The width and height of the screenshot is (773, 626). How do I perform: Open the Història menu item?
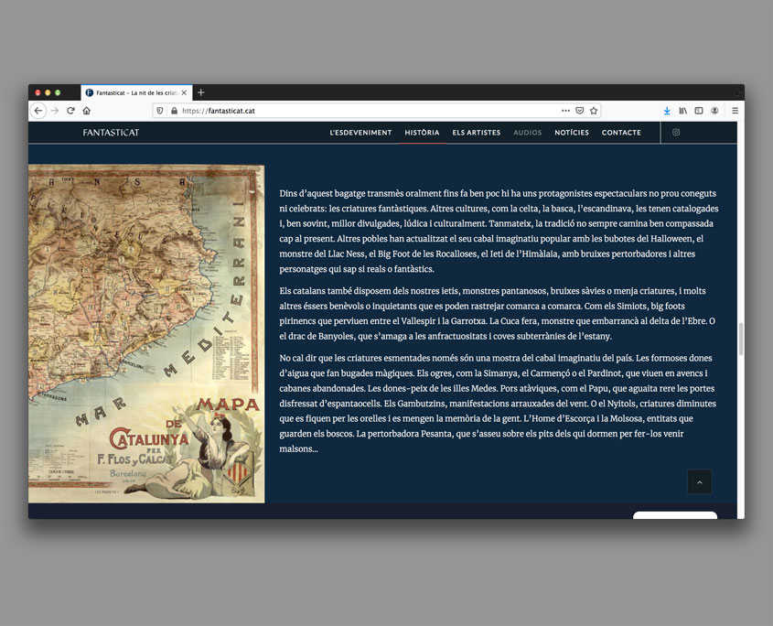click(x=422, y=133)
